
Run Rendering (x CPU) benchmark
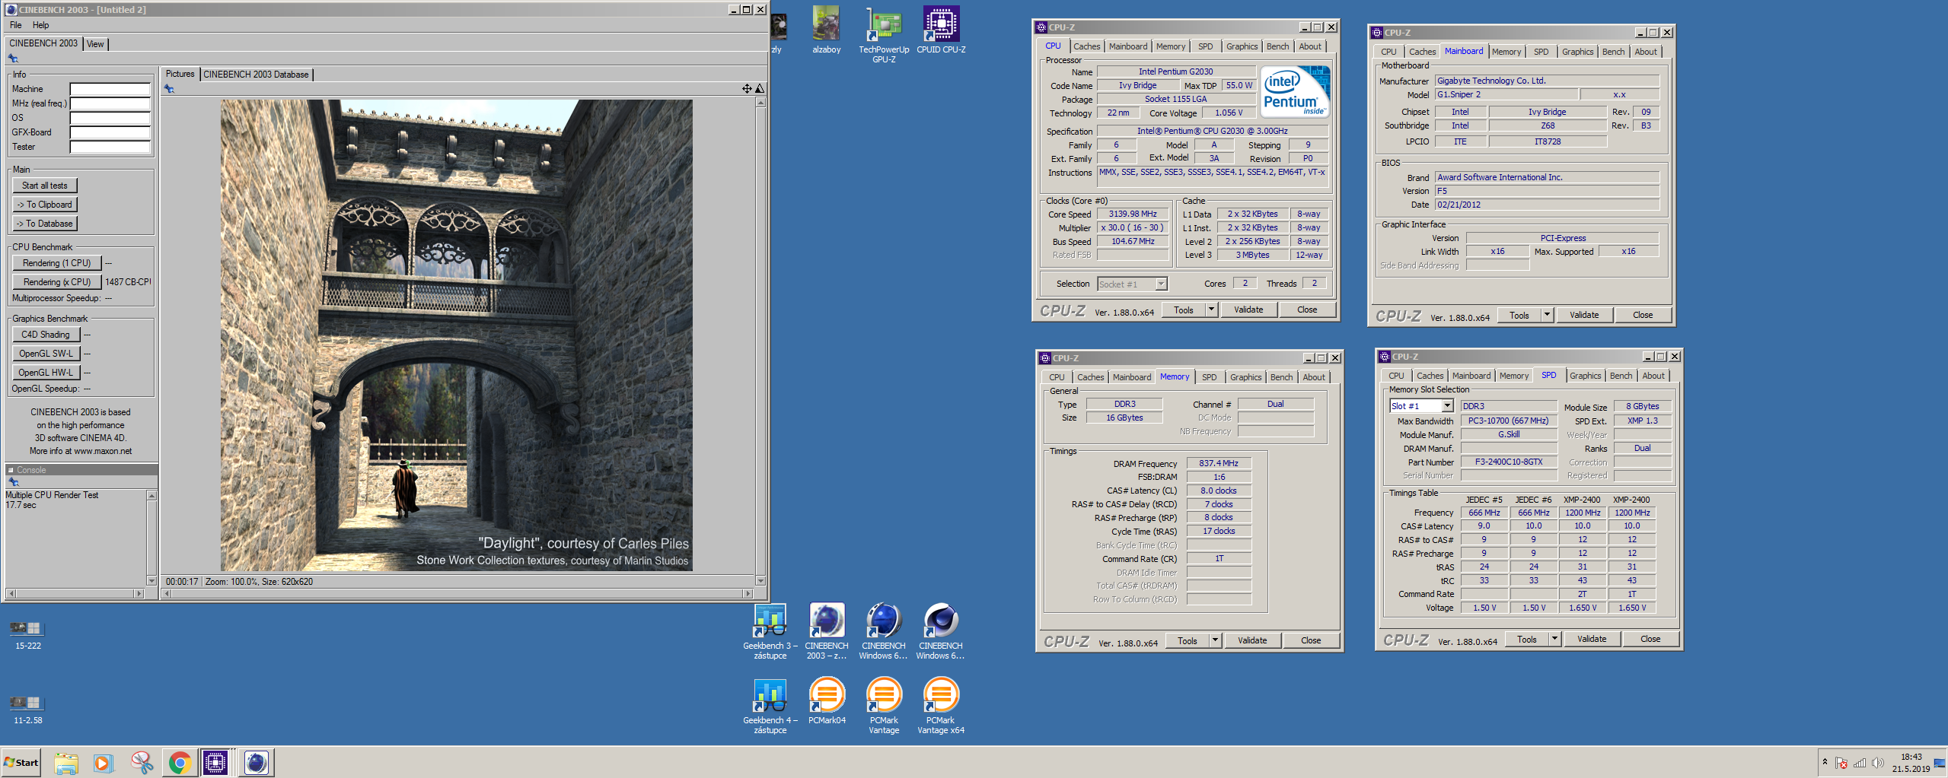click(x=57, y=282)
